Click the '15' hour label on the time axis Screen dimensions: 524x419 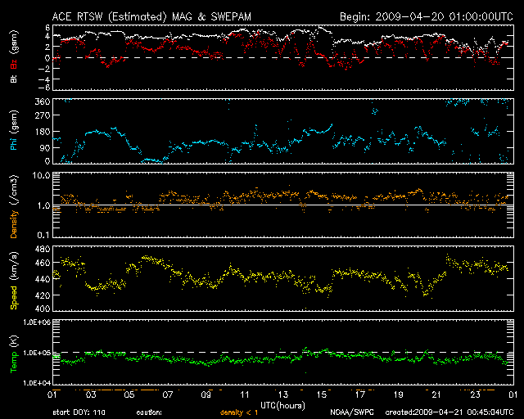click(322, 395)
